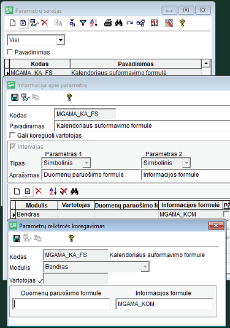Click the properties-link icon in Informacija apie parametrą toolbar
230x328 pixels.
click(x=25, y=97)
